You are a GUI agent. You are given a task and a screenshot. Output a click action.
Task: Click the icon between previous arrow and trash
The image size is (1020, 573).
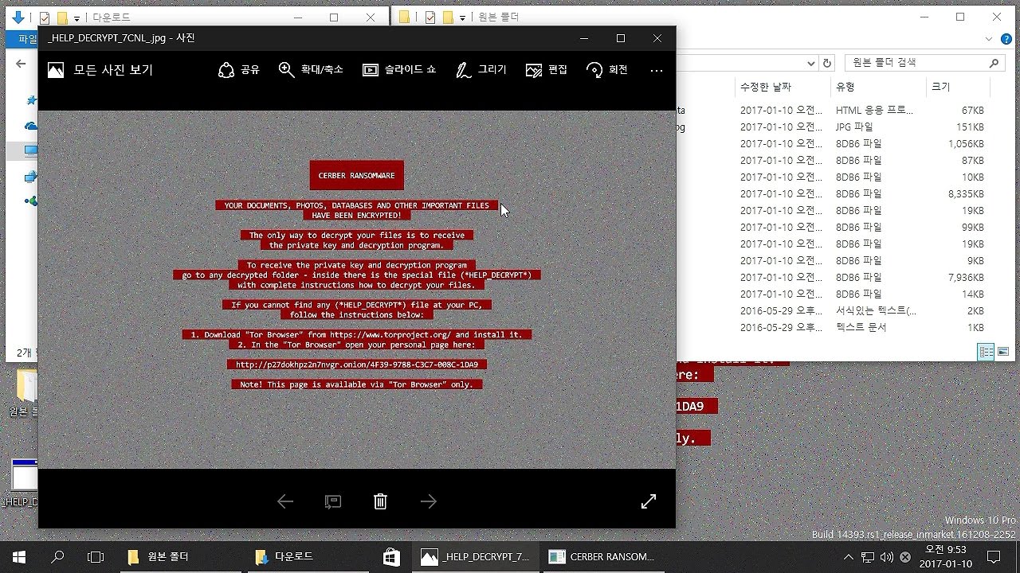tap(333, 501)
